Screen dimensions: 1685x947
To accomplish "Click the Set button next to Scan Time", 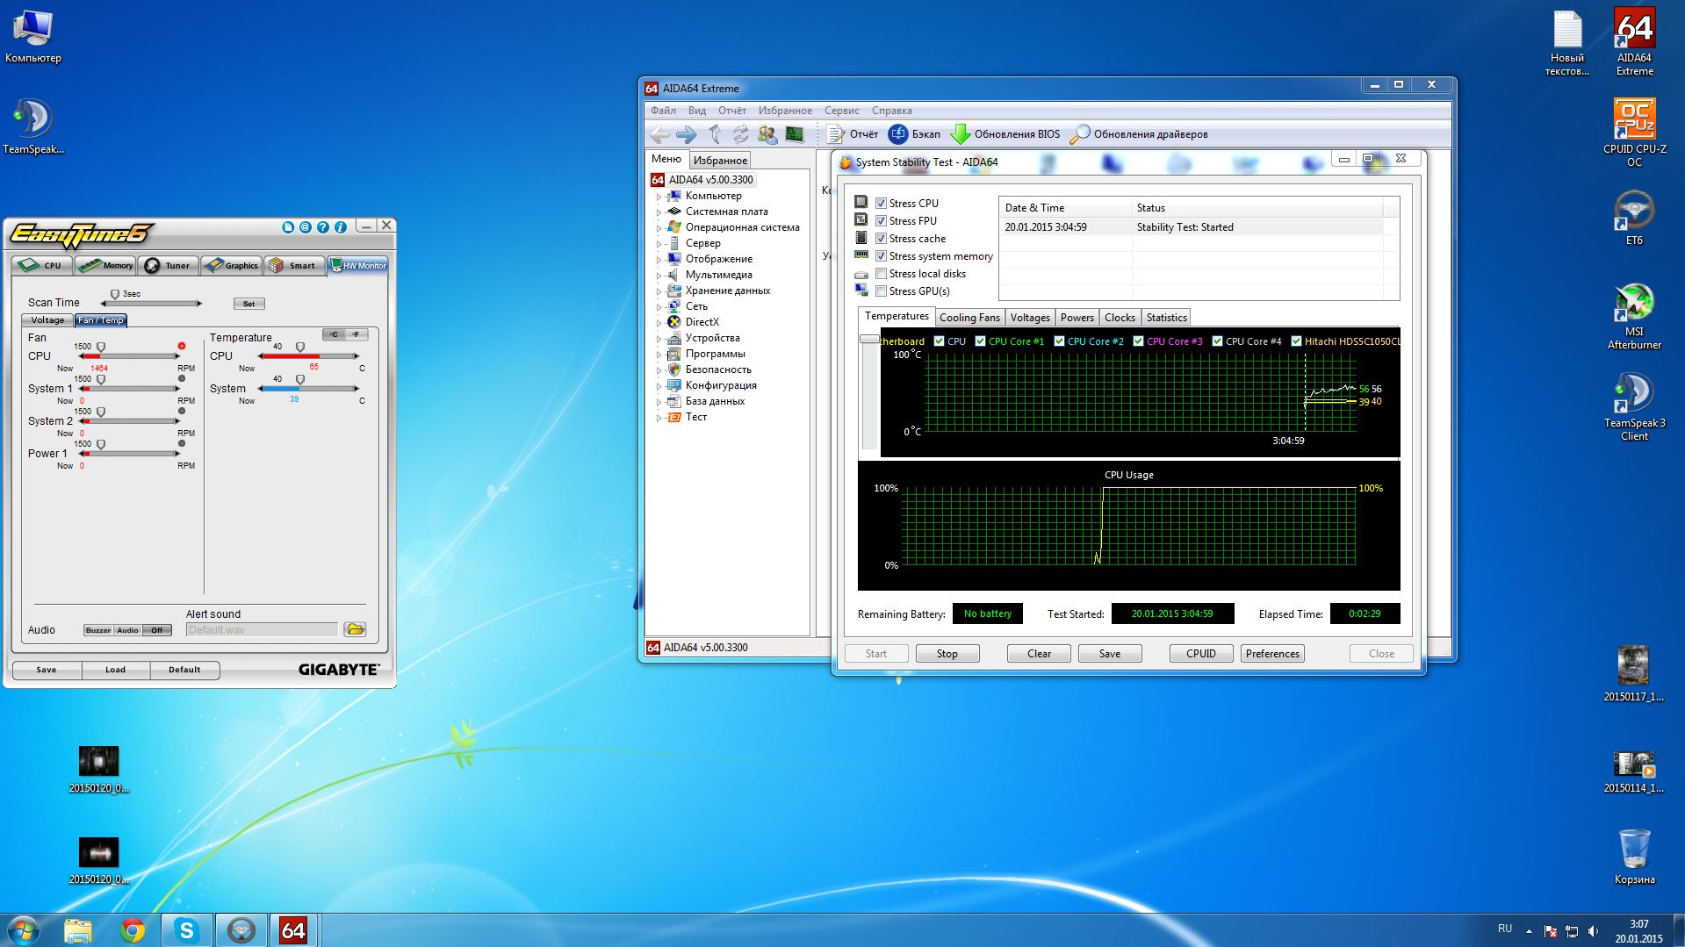I will (x=248, y=304).
